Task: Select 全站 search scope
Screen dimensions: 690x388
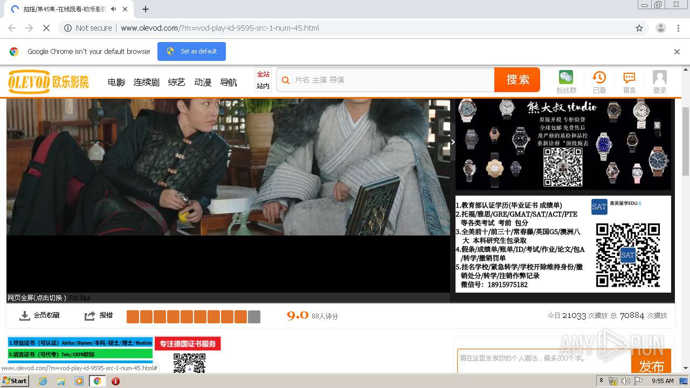Action: pyautogui.click(x=263, y=74)
